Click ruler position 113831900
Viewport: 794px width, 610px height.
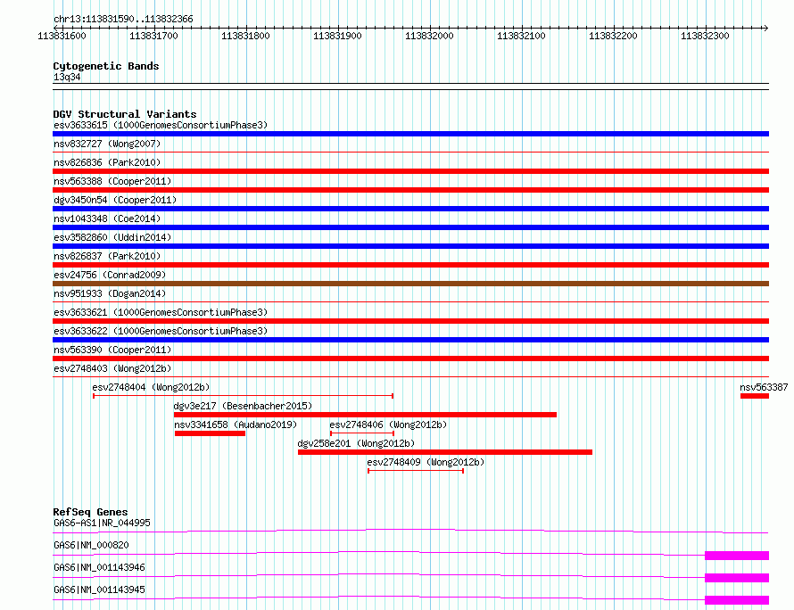pos(338,36)
